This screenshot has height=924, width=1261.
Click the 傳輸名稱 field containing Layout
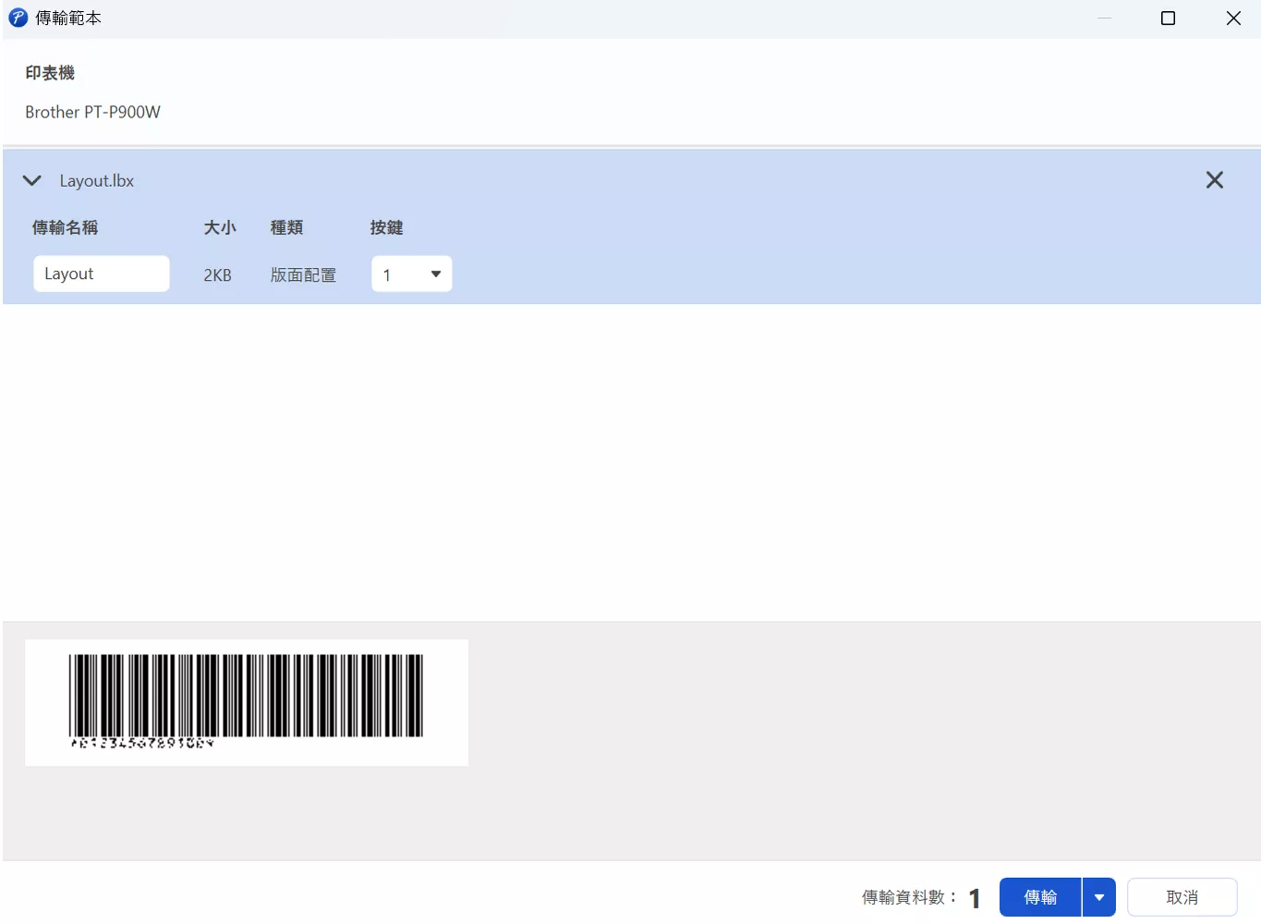(101, 274)
